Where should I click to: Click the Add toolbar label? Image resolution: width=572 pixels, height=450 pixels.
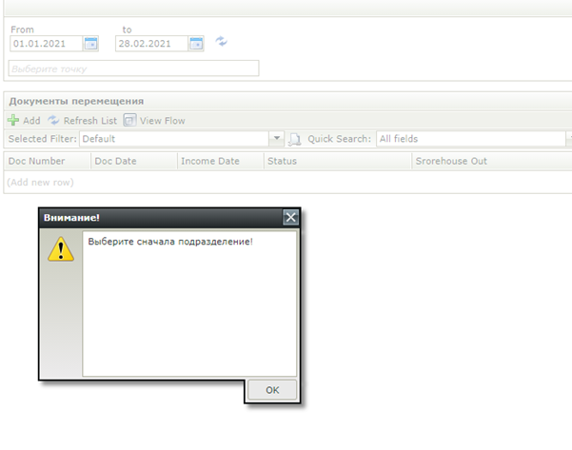(31, 120)
